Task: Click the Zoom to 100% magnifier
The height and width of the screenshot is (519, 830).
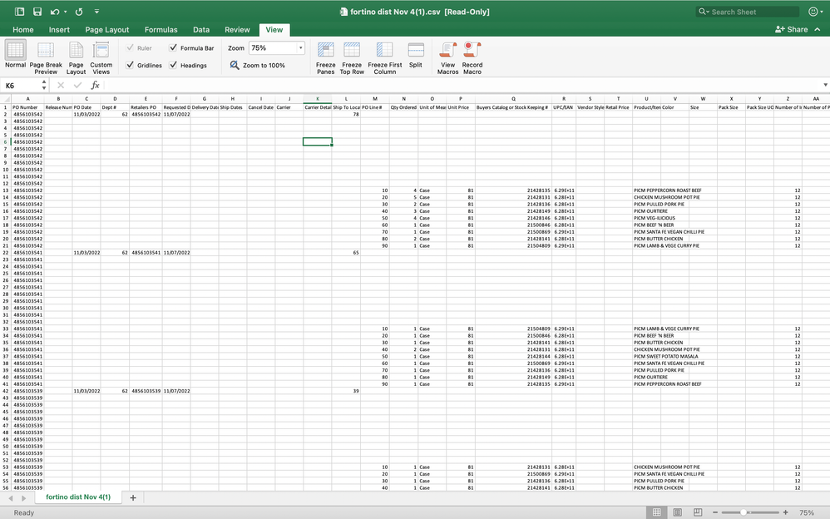Action: [x=235, y=65]
